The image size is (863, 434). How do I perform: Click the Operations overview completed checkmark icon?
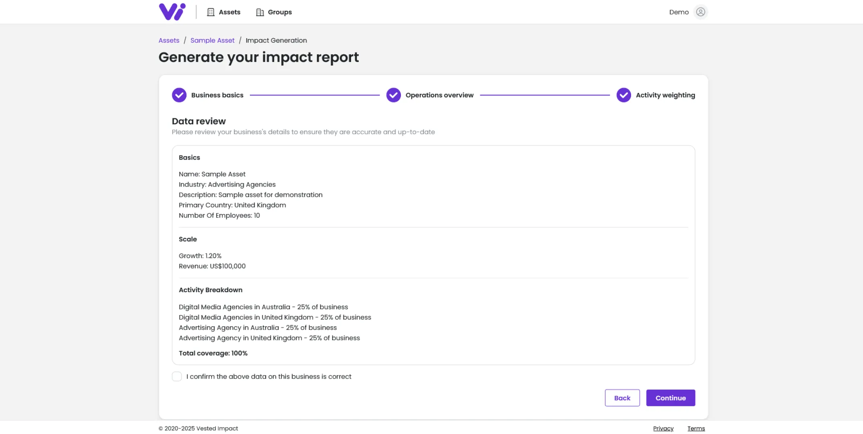(x=393, y=95)
